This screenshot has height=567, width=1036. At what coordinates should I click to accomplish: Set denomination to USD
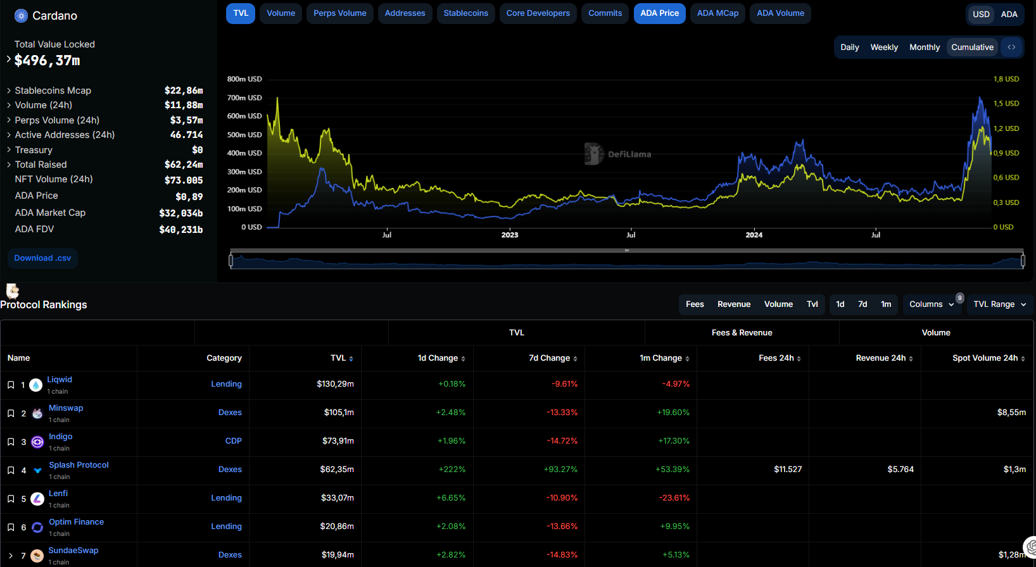click(x=981, y=15)
